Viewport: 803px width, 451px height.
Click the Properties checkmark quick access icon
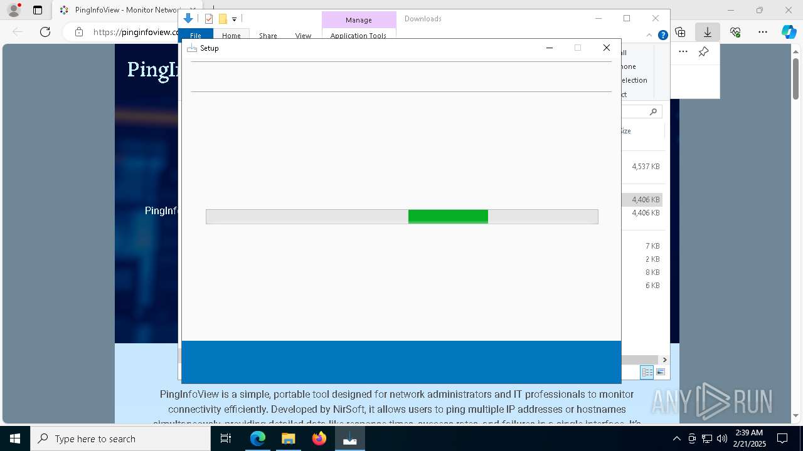209,19
